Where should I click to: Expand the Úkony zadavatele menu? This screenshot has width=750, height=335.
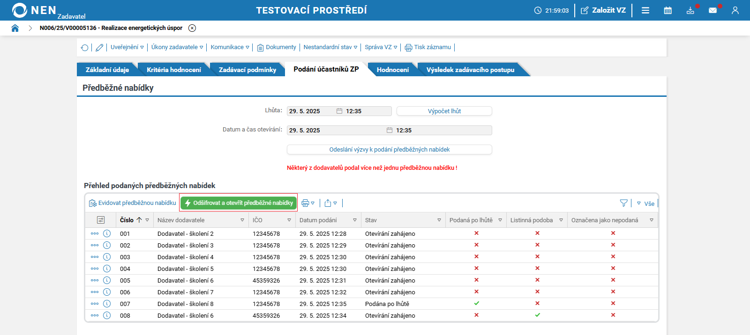177,47
